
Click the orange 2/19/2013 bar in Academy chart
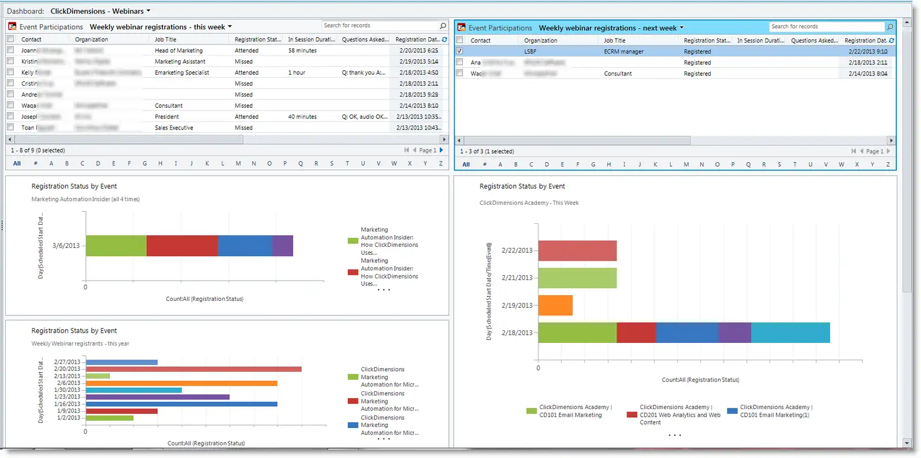coord(555,306)
